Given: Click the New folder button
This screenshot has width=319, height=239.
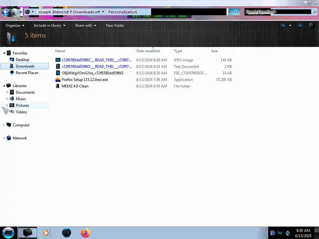Looking at the screenshot, I should point(115,26).
